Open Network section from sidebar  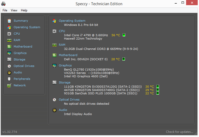coord(20,85)
